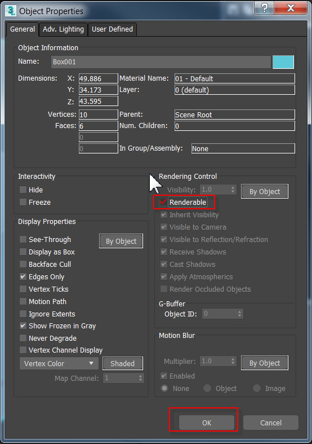The width and height of the screenshot is (312, 444).
Task: Click the Visibility spinner arrows
Action: pyautogui.click(x=233, y=190)
